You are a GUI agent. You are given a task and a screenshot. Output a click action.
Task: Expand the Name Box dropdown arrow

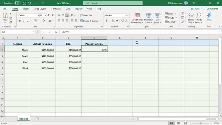coord(33,32)
